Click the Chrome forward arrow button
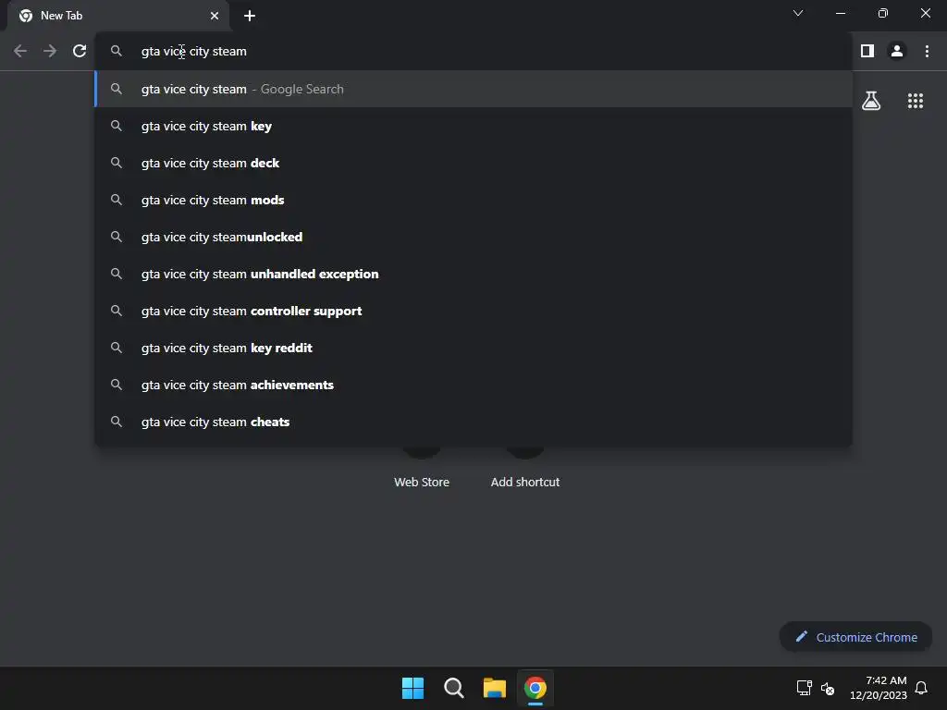 pyautogui.click(x=50, y=52)
